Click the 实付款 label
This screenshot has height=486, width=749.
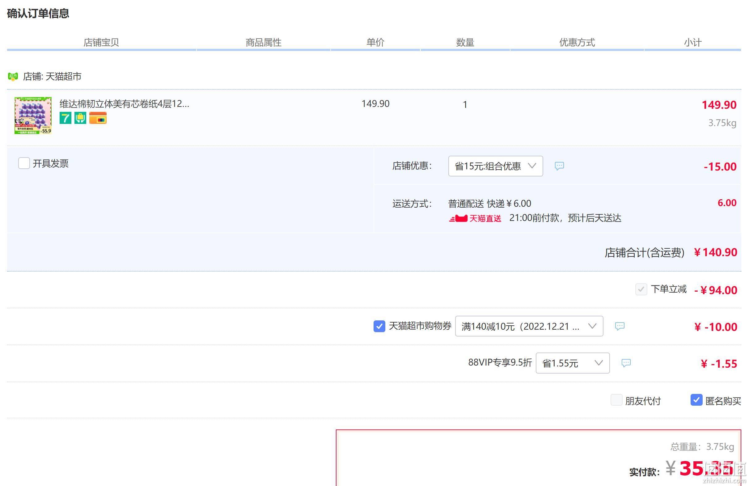tap(644, 472)
